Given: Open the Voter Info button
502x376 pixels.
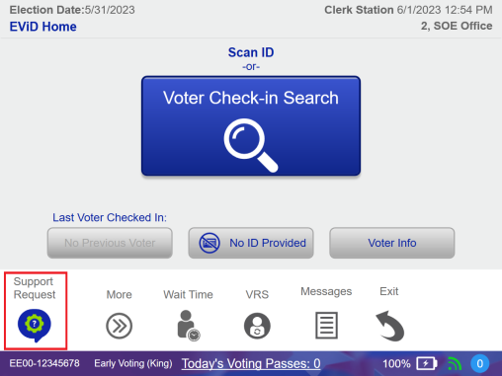Looking at the screenshot, I should [392, 243].
